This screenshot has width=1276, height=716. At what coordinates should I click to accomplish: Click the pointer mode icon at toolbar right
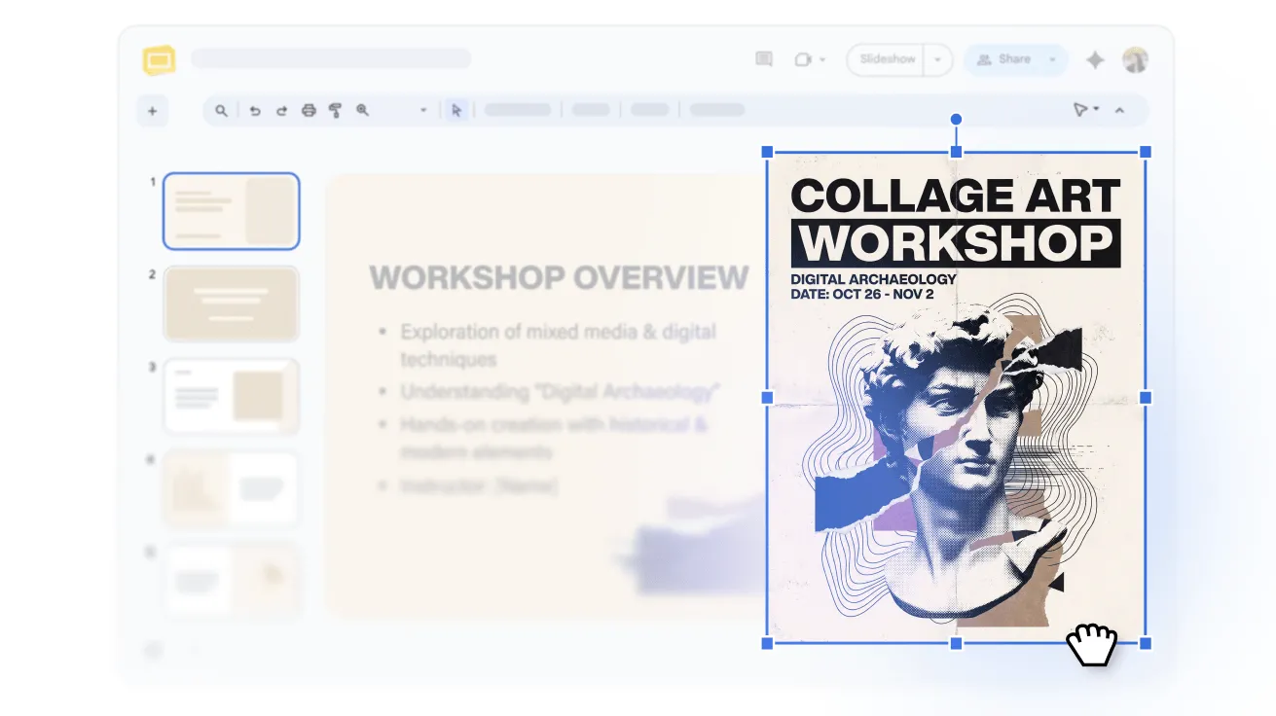[1080, 111]
